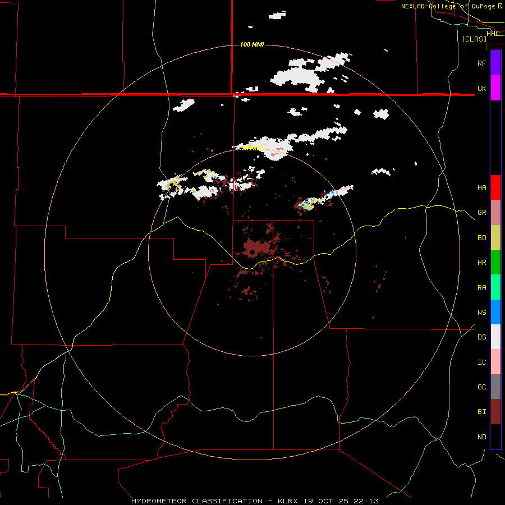Screen dimensions: 505x505
Task: Click the [CLAS] product label
Action: pos(474,39)
